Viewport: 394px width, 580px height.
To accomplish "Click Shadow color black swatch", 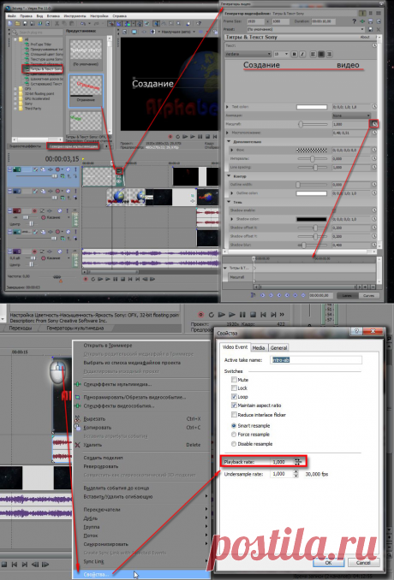I will coord(312,219).
